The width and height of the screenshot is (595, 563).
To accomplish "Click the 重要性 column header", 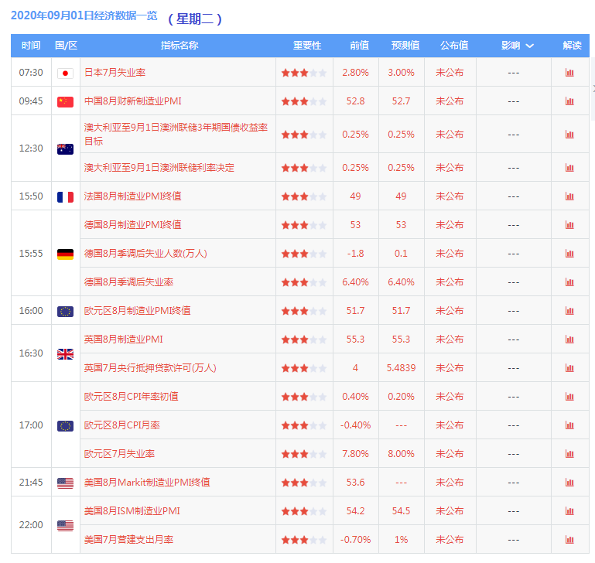I will pyautogui.click(x=306, y=46).
